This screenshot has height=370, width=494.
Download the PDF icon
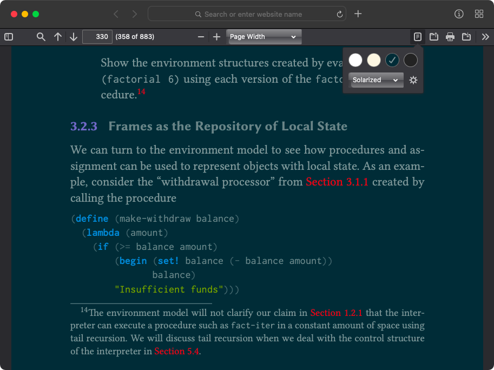pyautogui.click(x=466, y=37)
